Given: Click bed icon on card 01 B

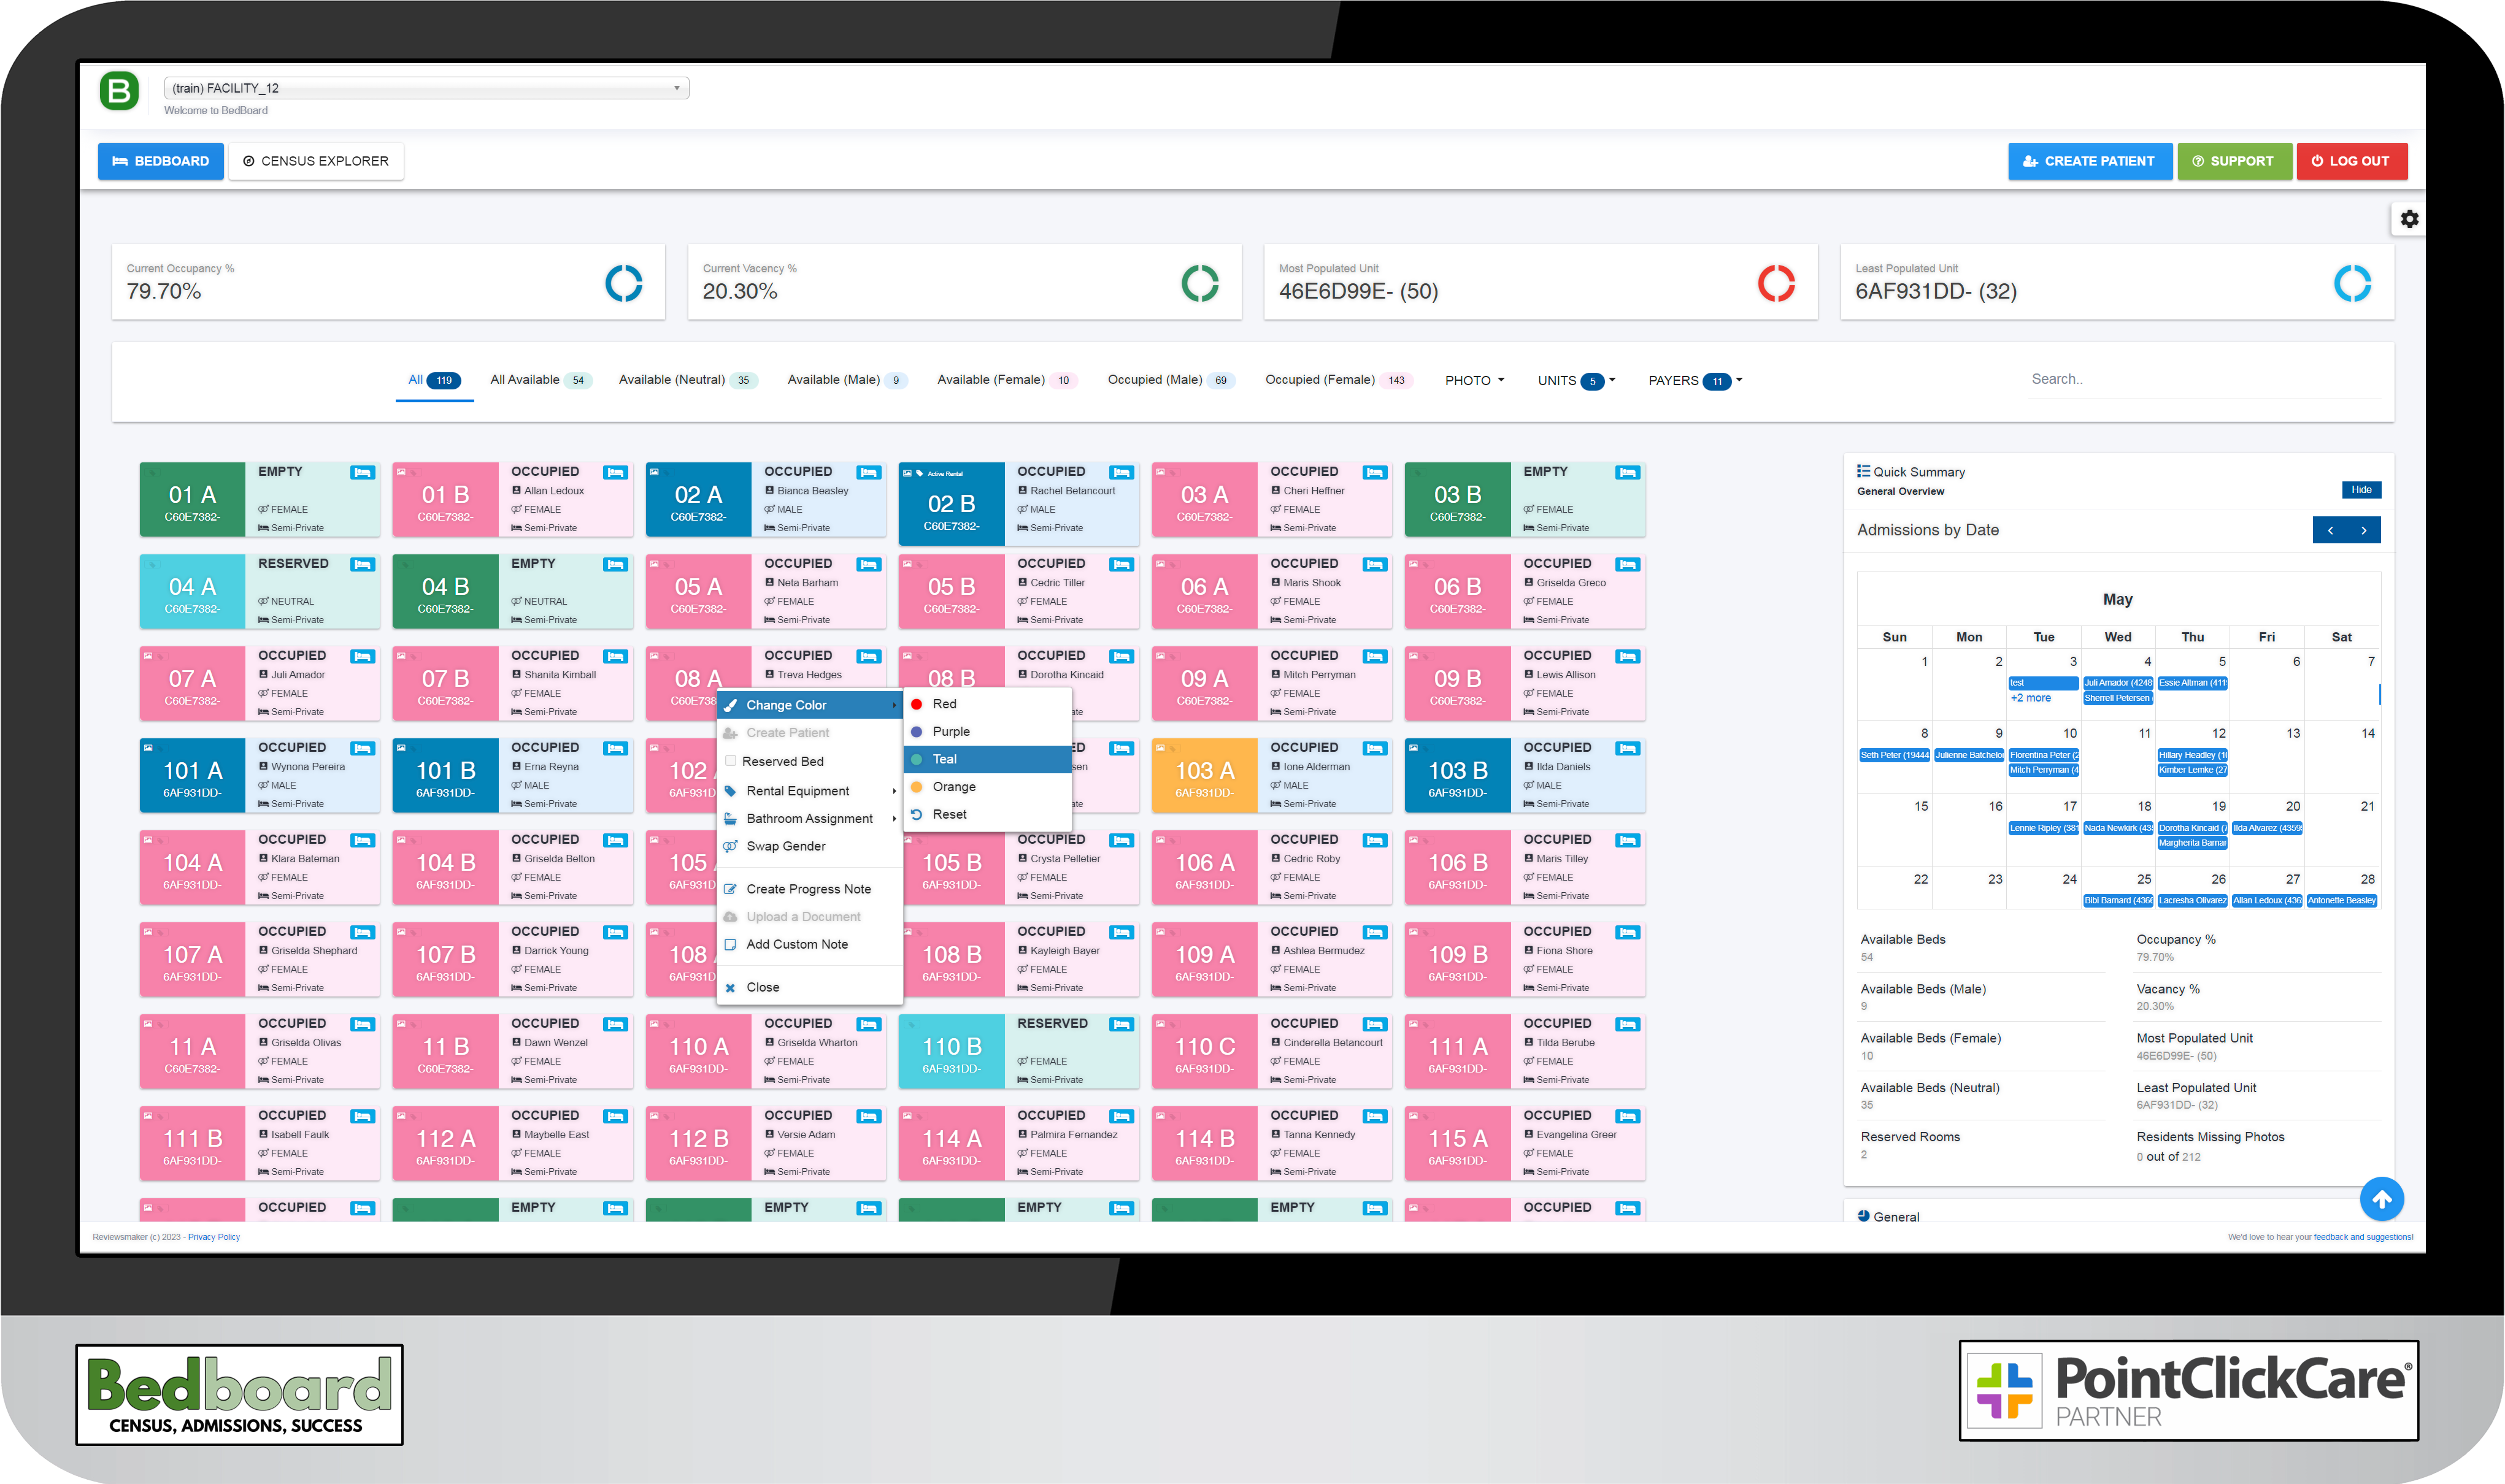Looking at the screenshot, I should coord(615,472).
